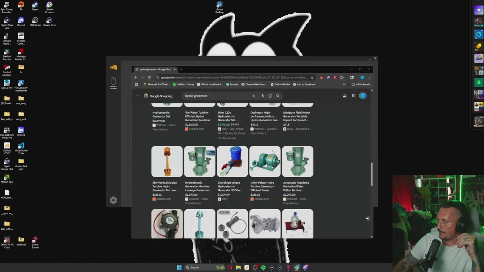Open 1.5kw Pelton Hydro Turbine image
This screenshot has width=484, height=272.
[x=265, y=161]
